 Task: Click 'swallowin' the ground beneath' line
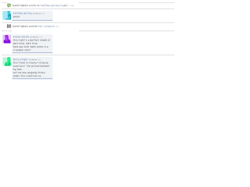pyautogui.click(x=31, y=66)
